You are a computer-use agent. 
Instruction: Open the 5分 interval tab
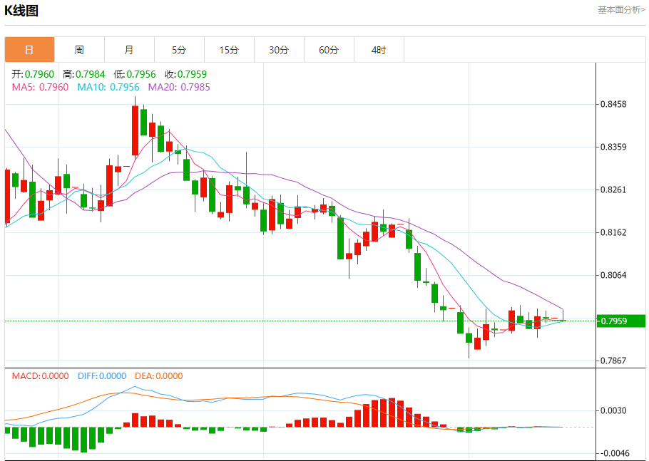point(179,50)
